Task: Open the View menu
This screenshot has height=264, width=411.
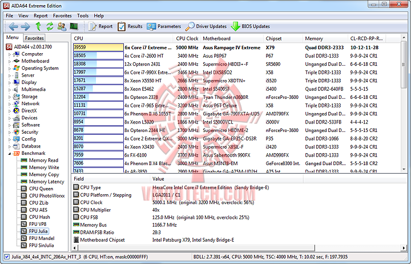Action: coord(23,16)
